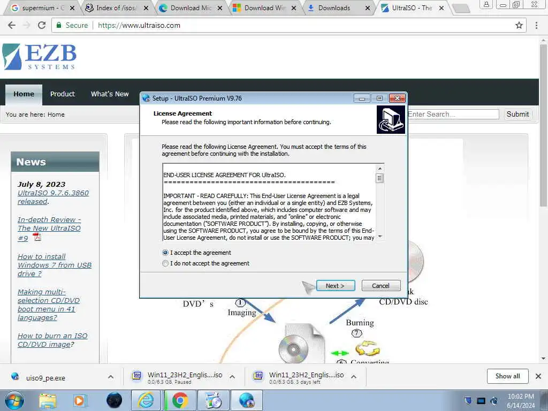Click the Next button in Setup dialog

point(335,286)
